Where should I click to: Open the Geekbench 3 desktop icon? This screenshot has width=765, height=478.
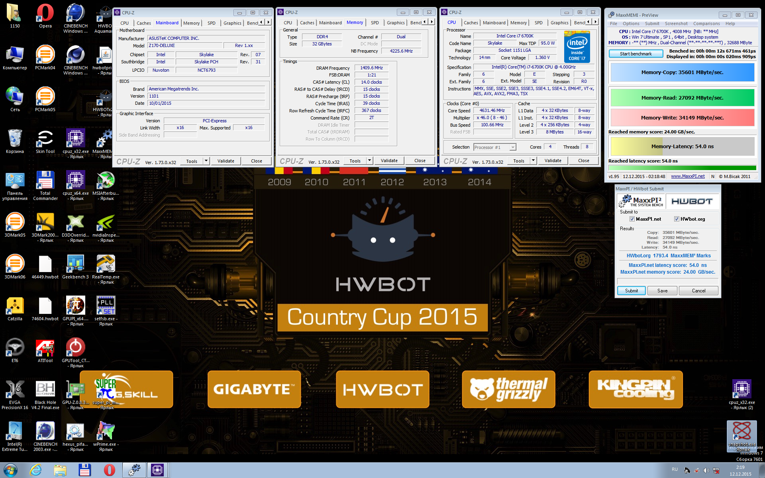point(75,267)
